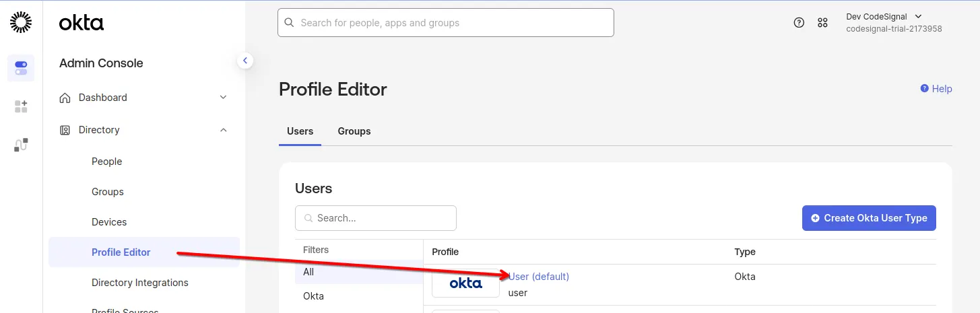Focus the Users search field
Viewport: 980px width, 313px height.
point(376,218)
